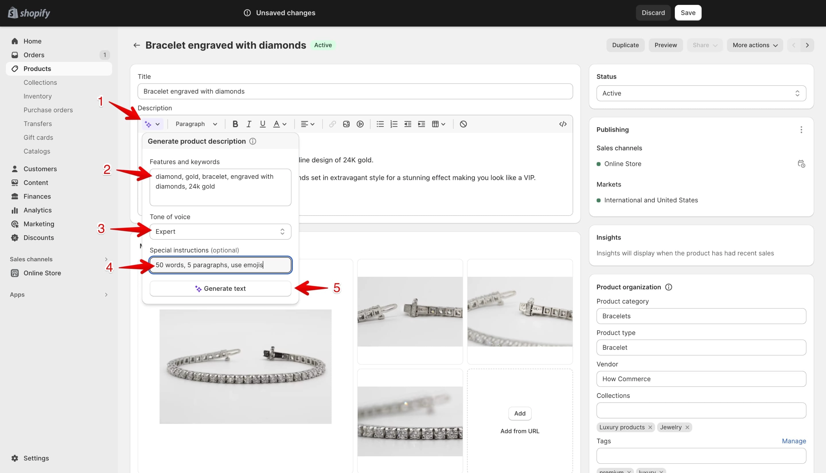Open the AI magic generate-text tool
The image size is (826, 473).
(152, 124)
